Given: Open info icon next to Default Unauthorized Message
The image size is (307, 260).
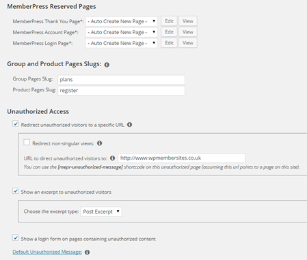Looking at the screenshot, I should click(x=87, y=252).
